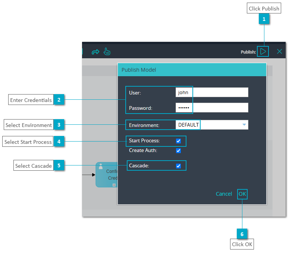Toggle the Create Auth checkbox
Screen dimensions: 289x254
pos(178,151)
